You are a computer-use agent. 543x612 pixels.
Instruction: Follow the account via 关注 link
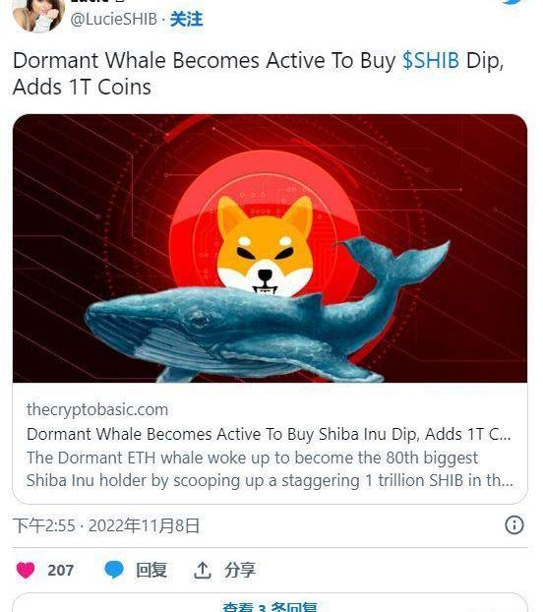click(x=186, y=19)
